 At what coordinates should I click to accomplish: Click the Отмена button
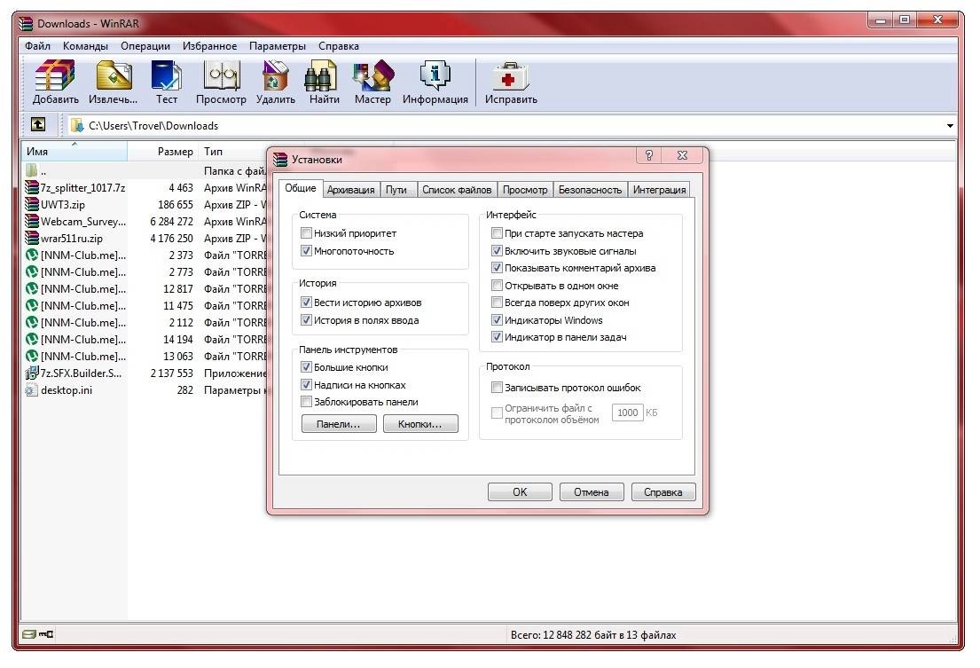click(592, 491)
